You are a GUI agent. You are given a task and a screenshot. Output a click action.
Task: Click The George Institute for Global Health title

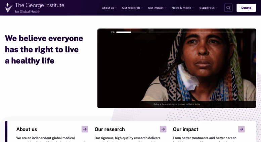[x=39, y=8]
